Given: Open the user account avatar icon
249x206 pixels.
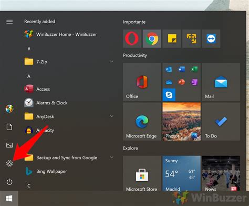Looking at the screenshot, I should (9, 109).
